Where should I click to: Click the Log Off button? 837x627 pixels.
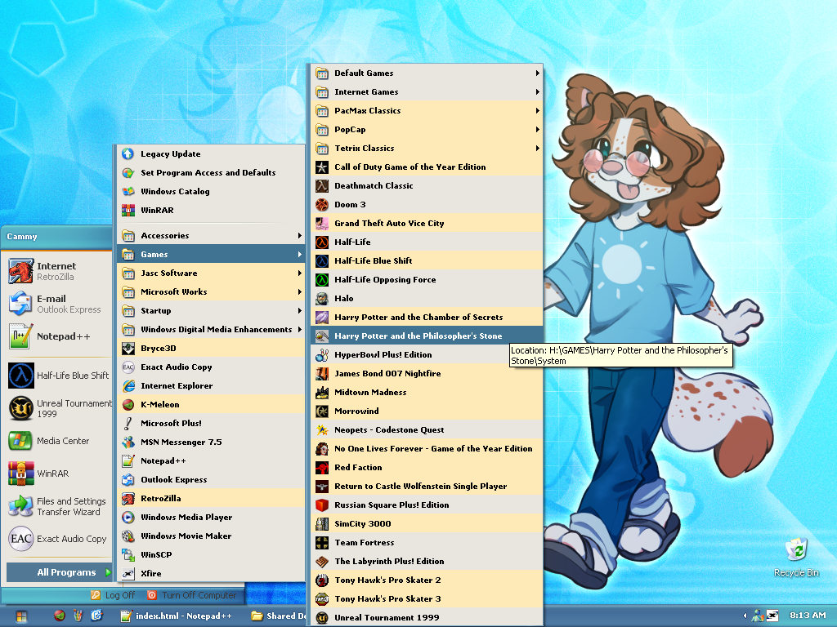coord(114,595)
